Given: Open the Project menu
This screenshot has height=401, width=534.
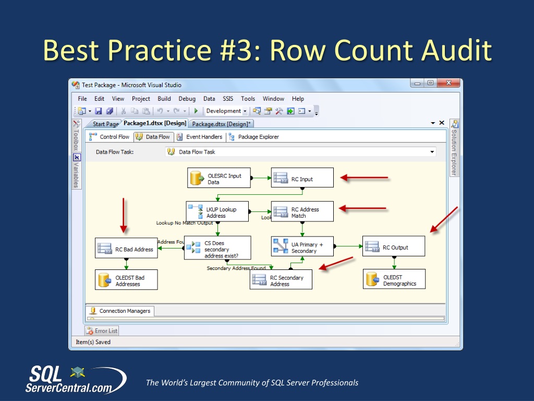Looking at the screenshot, I should point(141,99).
